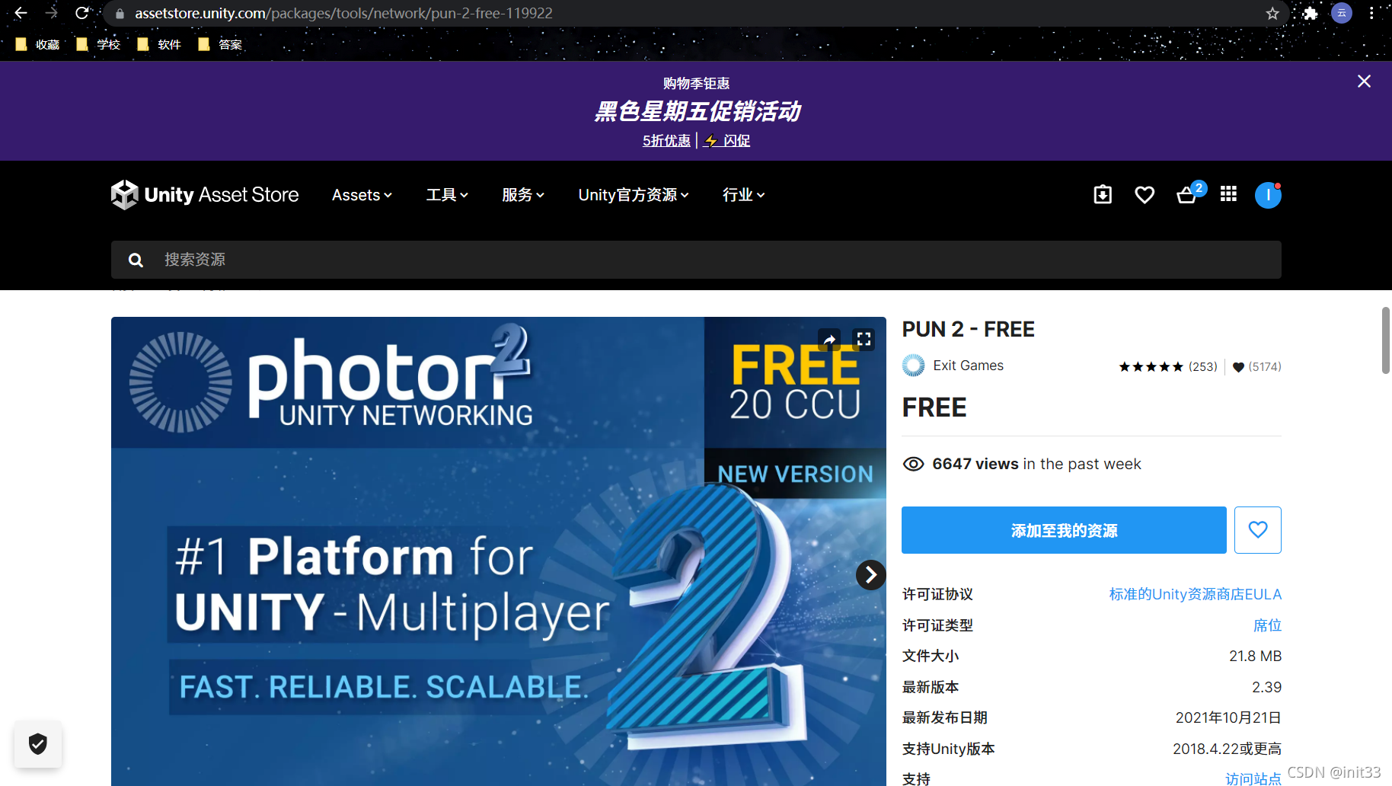Open My Assets download icon
The height and width of the screenshot is (786, 1392).
click(x=1103, y=195)
